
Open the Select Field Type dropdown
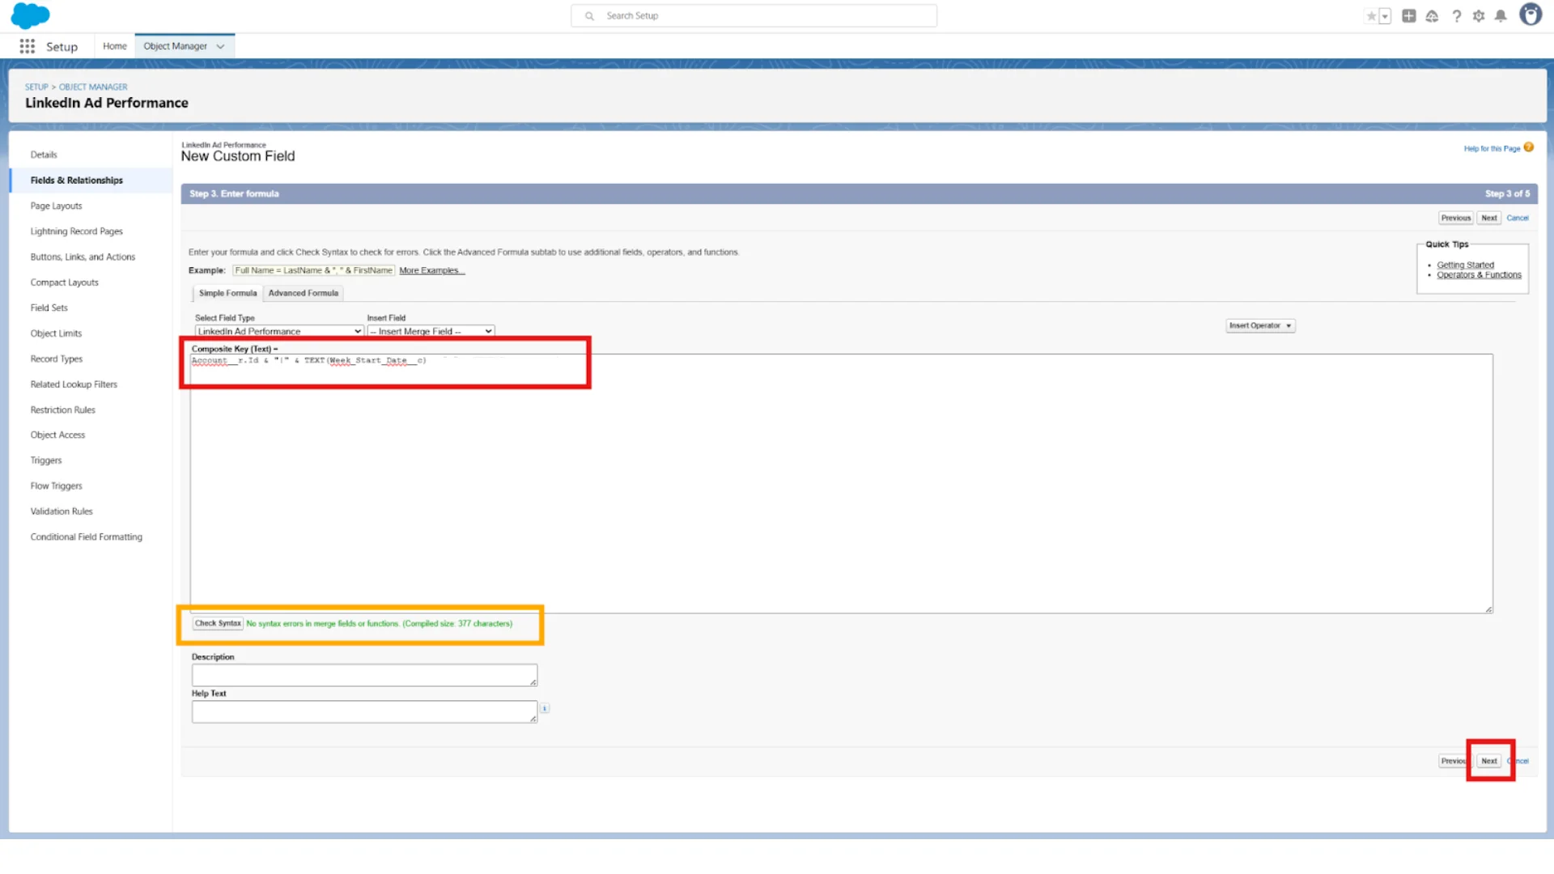point(278,331)
